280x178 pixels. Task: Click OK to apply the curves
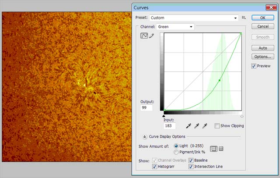(263, 18)
